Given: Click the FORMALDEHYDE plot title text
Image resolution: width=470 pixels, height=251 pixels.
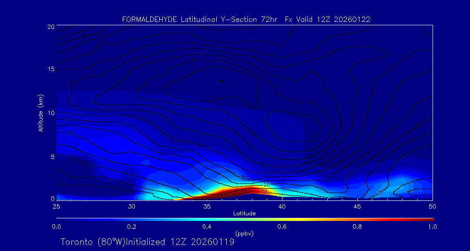Looking at the screenshot, I should [x=246, y=20].
